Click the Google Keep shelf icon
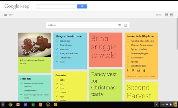The height and width of the screenshot is (108, 178). pyautogui.click(x=55, y=105)
